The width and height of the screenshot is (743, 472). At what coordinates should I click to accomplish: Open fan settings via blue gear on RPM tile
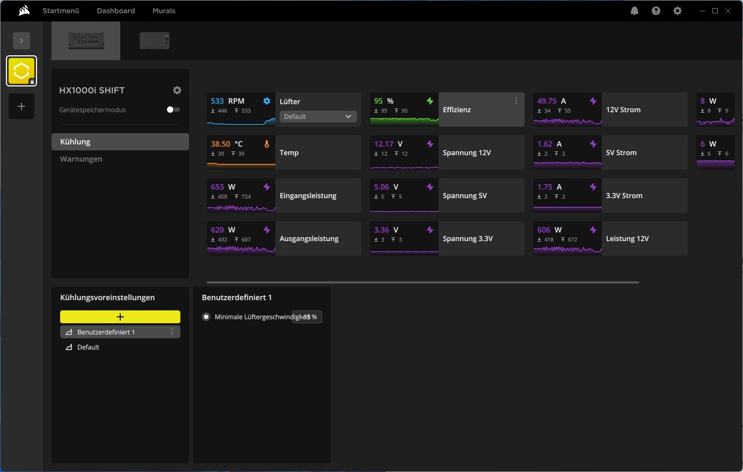pyautogui.click(x=267, y=100)
